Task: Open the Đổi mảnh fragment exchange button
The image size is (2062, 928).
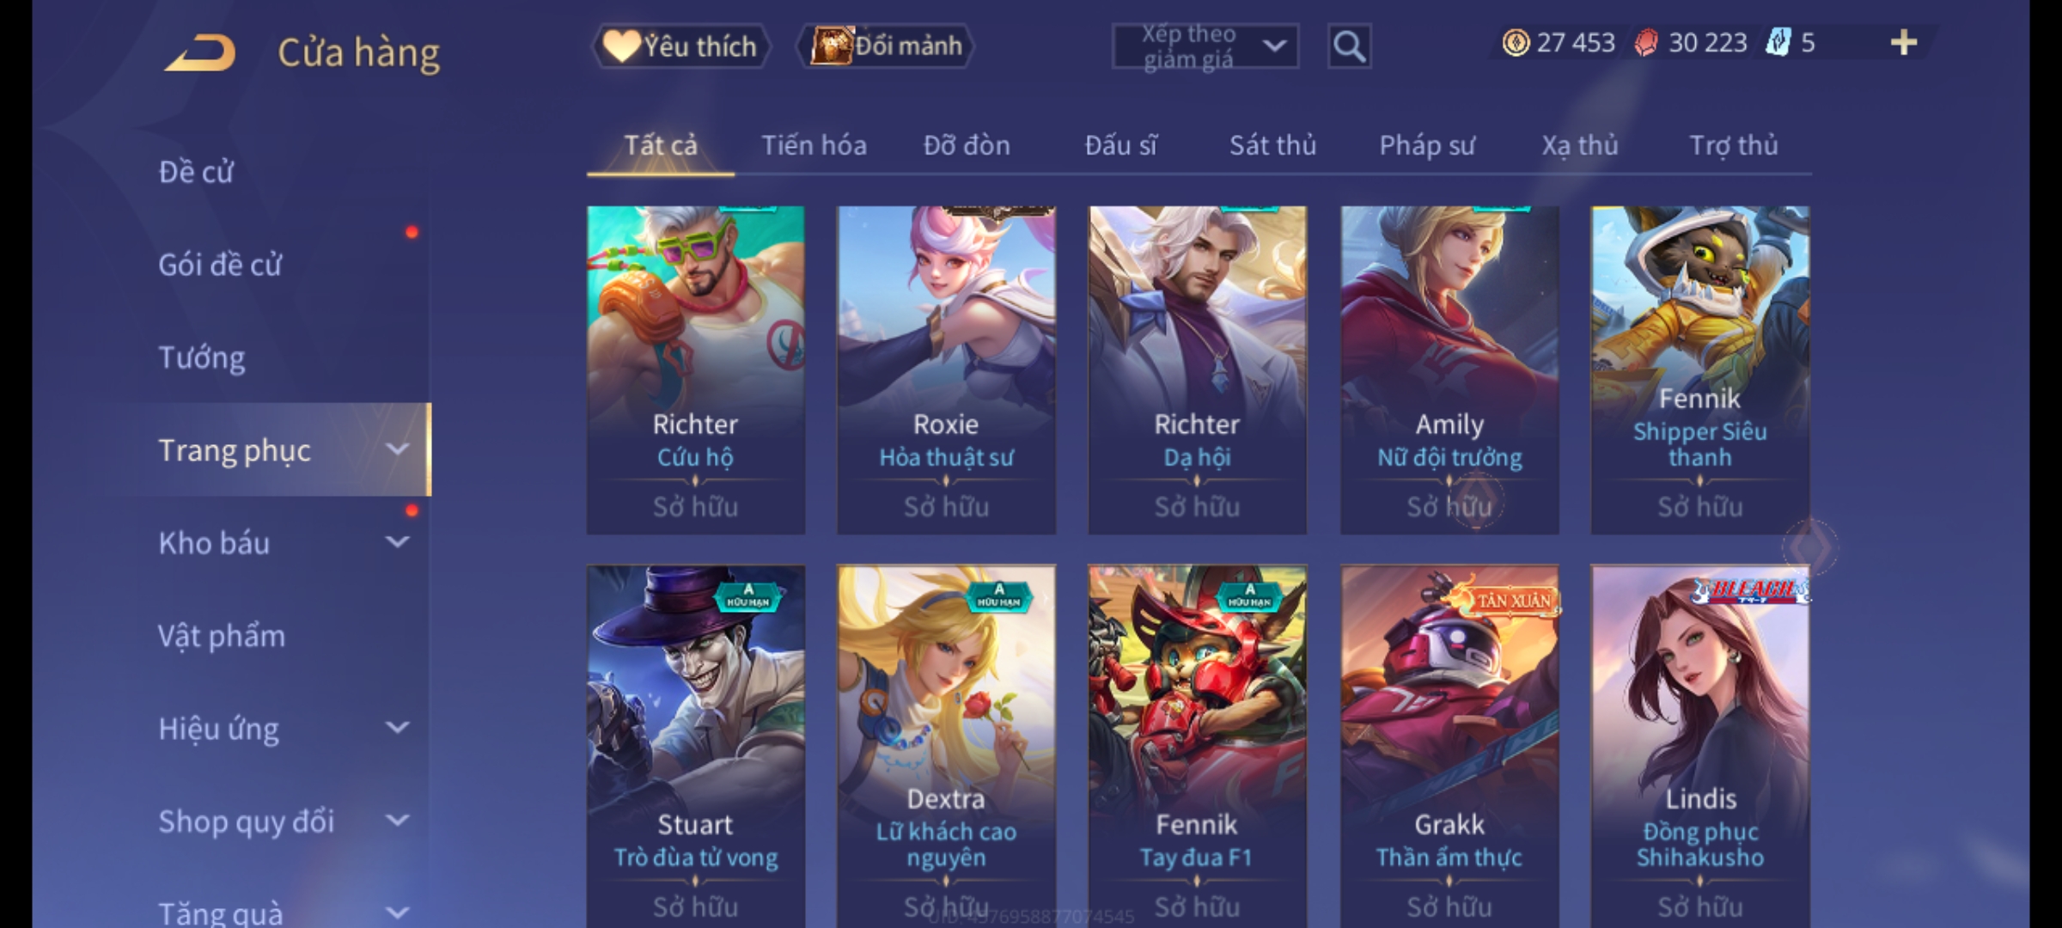Action: [886, 46]
